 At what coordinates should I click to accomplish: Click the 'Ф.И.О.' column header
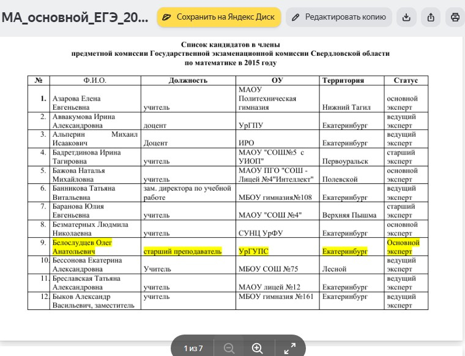pyautogui.click(x=95, y=80)
